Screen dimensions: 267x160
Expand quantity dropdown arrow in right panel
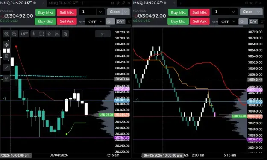233,12
